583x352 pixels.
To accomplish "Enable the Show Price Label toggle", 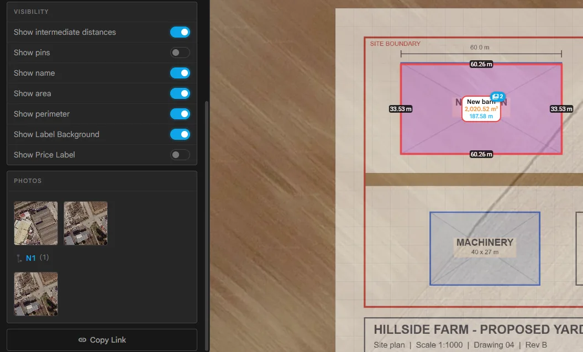I will tap(180, 155).
